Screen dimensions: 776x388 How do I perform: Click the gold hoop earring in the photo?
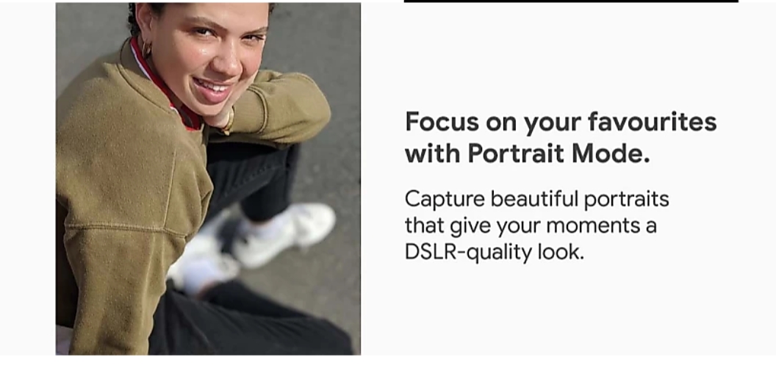click(x=147, y=50)
